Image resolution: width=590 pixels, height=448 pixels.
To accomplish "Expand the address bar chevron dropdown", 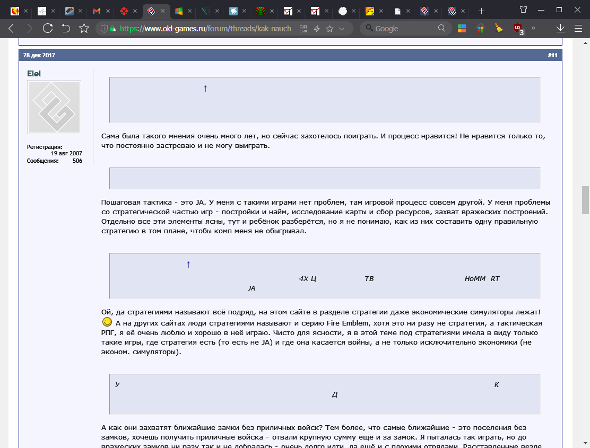I will (342, 30).
